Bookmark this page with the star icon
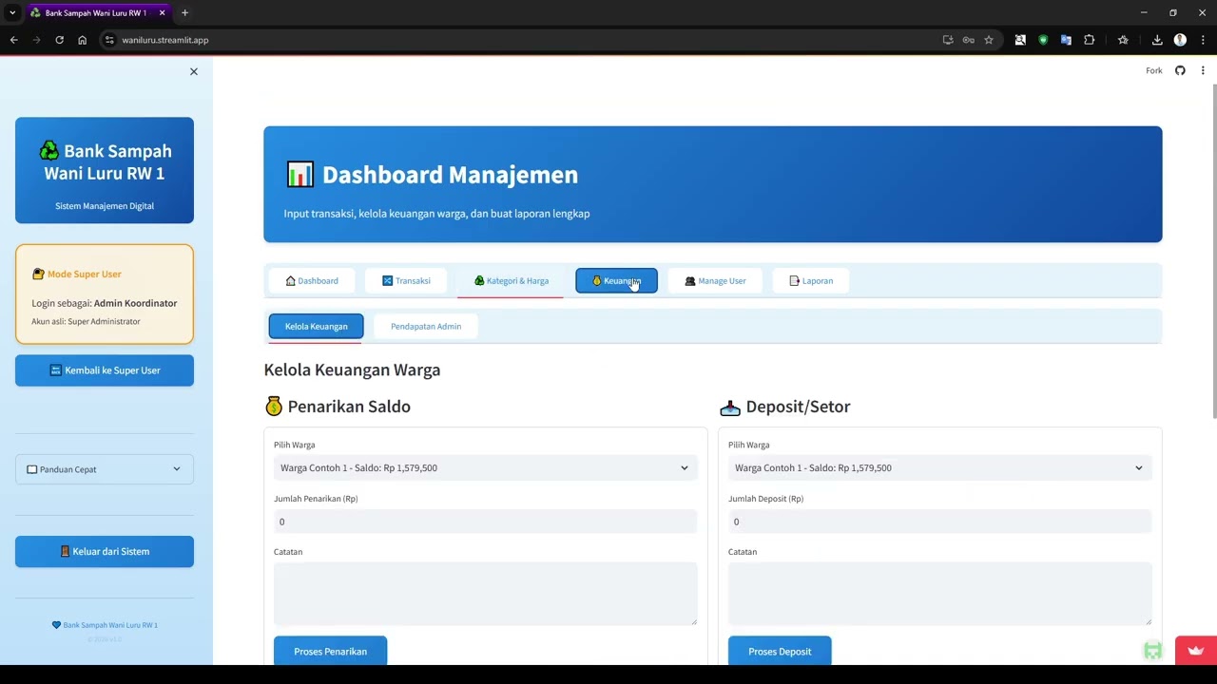 [989, 40]
